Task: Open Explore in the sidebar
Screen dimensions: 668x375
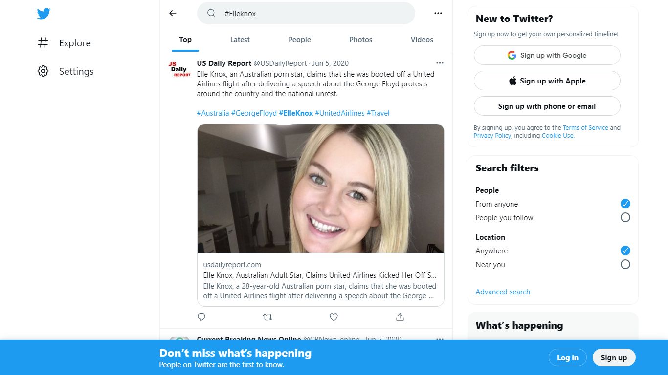Action: pyautogui.click(x=75, y=43)
